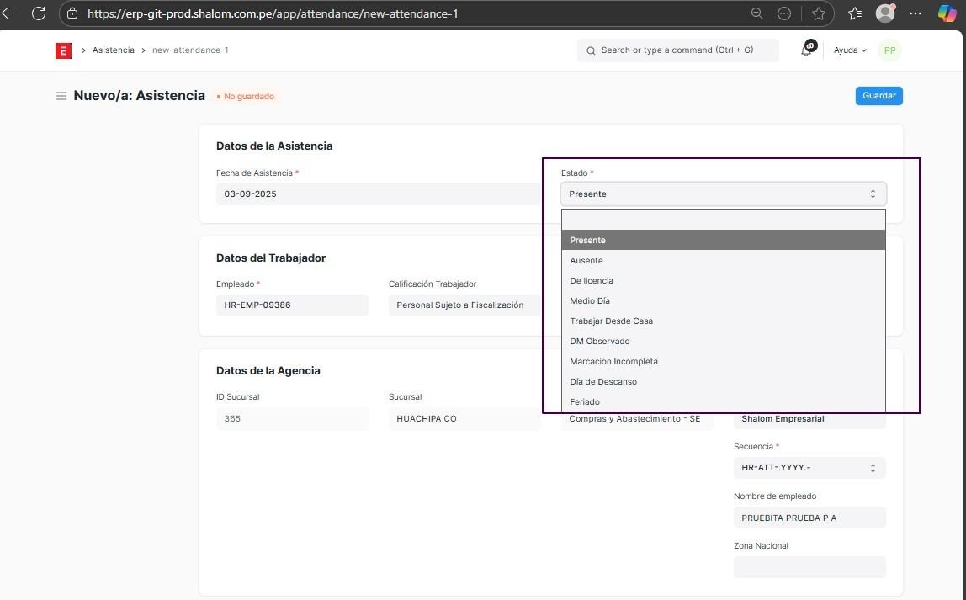Choose Trabajar Desde Casa option

pos(611,321)
